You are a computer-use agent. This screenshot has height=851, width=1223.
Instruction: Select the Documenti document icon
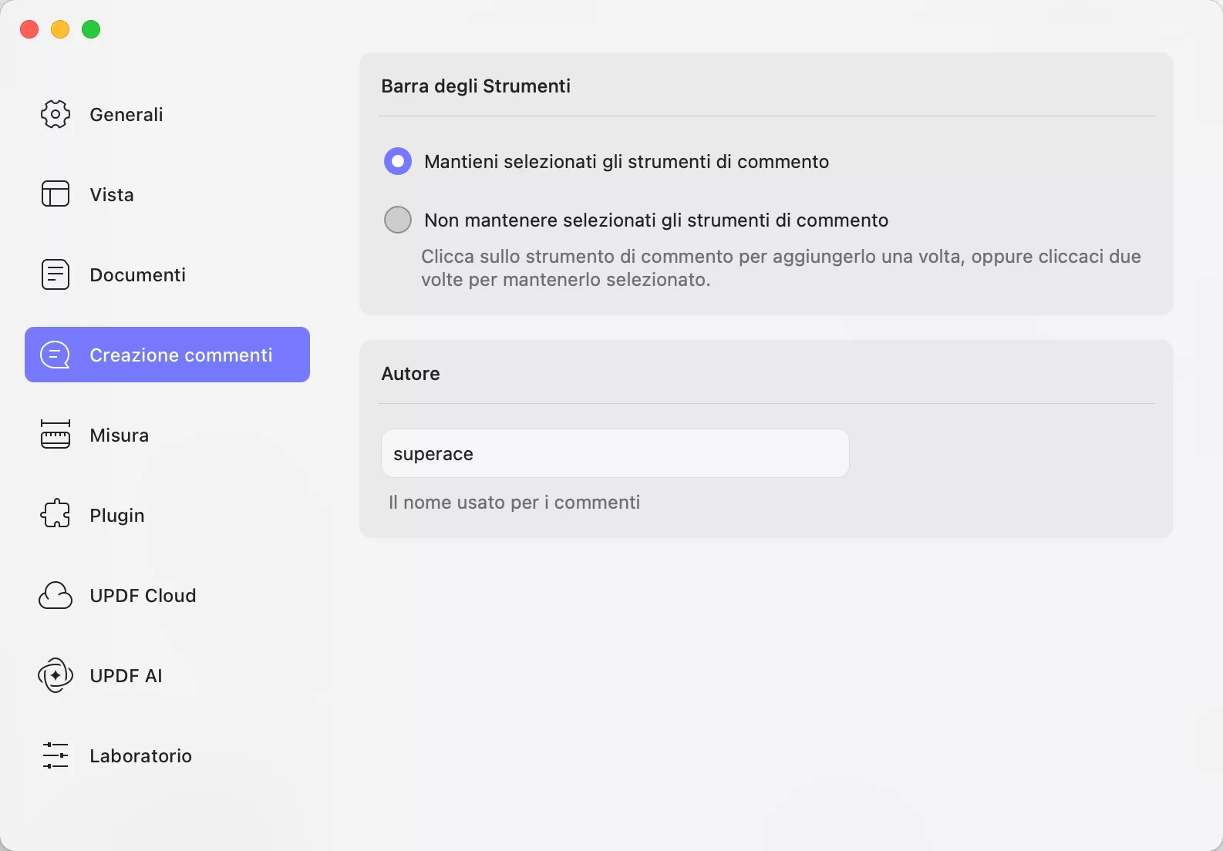54,274
